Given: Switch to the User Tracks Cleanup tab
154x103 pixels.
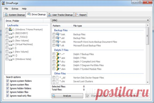Looking at the screenshot, I should [61, 15].
